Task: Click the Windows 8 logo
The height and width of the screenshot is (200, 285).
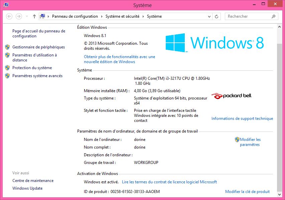Action: [215, 43]
